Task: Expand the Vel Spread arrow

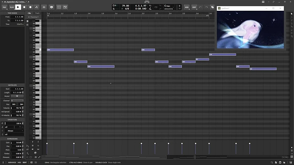Action: 23,112
